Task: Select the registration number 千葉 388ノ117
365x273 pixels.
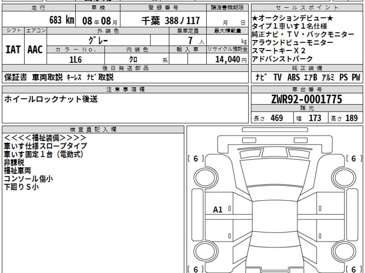Action: click(x=171, y=21)
